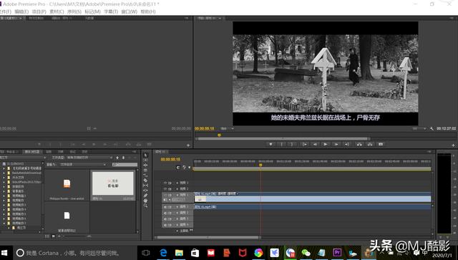Screen dimensions: 458x260
Task: Export frame with camera icon
Action: (x=381, y=144)
